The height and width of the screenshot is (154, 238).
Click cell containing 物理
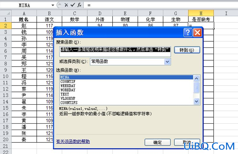click(125, 19)
